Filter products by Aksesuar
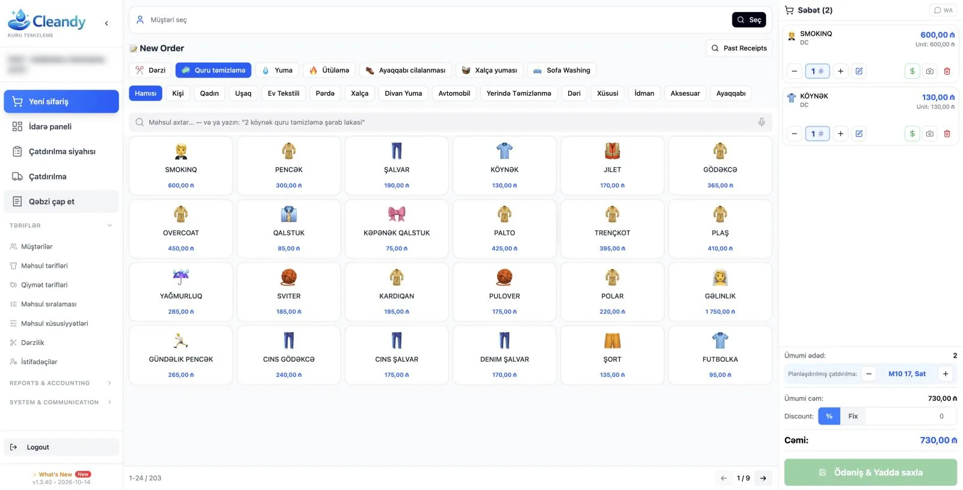This screenshot has width=963, height=490. pos(685,93)
